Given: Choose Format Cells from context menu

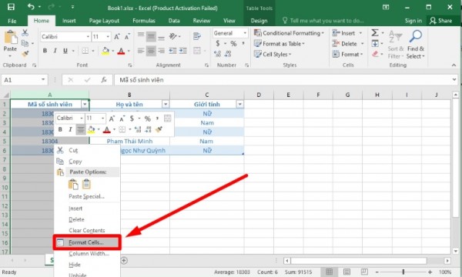Looking at the screenshot, I should point(87,242).
